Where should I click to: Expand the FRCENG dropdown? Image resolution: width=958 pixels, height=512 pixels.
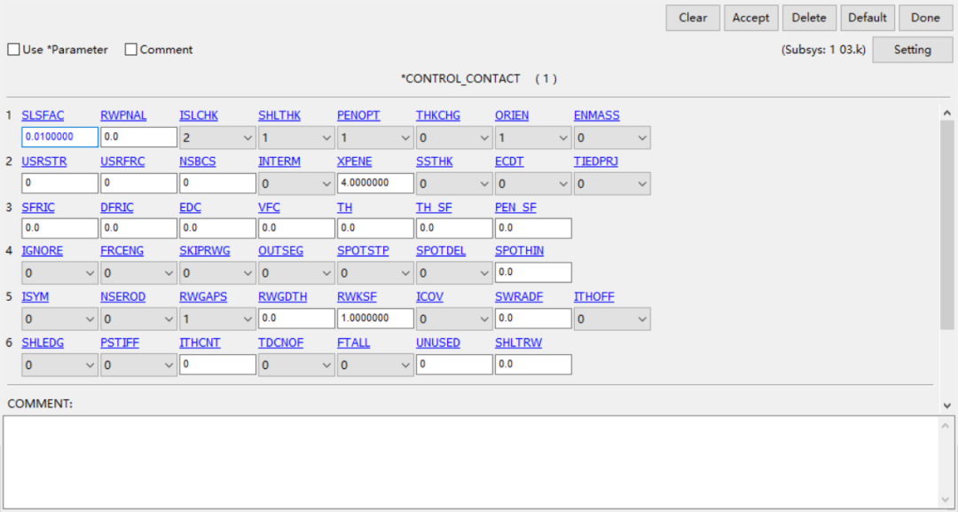pos(138,272)
